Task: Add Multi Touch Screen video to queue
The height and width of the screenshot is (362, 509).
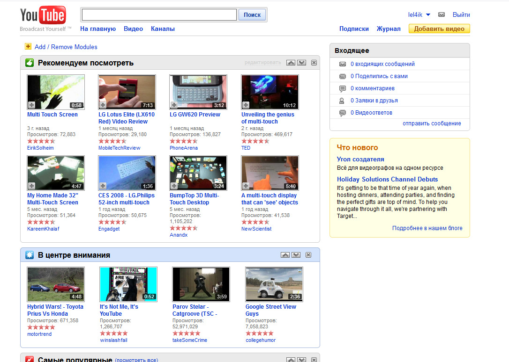Action: (31, 105)
